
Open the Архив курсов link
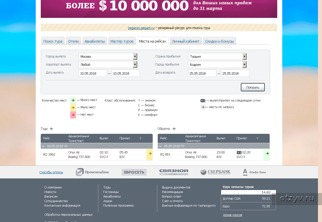pyautogui.click(x=232, y=215)
